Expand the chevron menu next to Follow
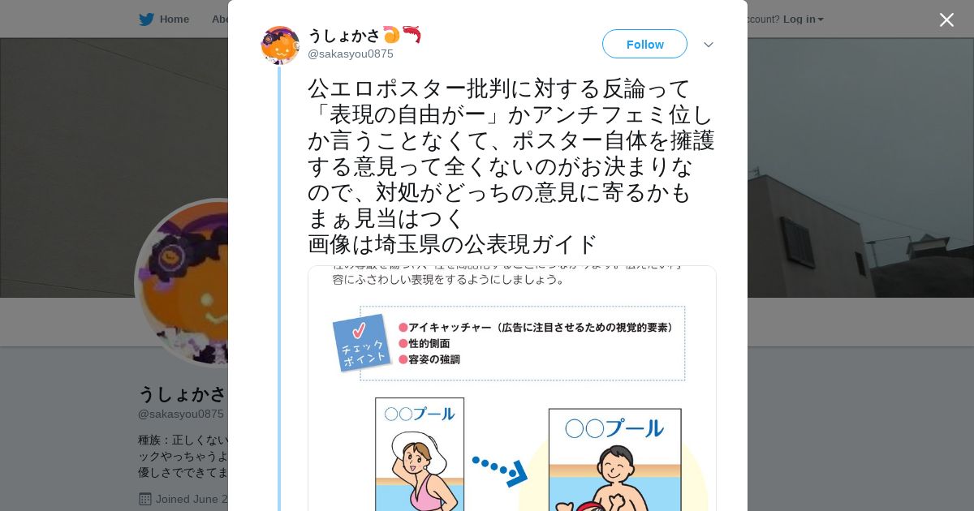The width and height of the screenshot is (974, 511). (709, 45)
